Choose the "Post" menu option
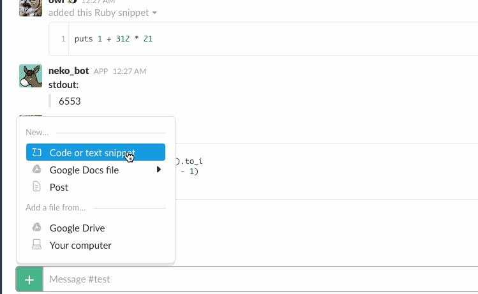The image size is (478, 294). click(59, 187)
